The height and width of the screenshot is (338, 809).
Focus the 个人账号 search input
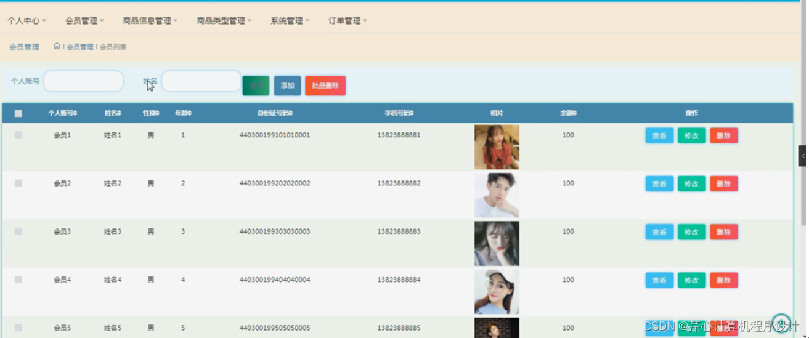[x=83, y=81]
